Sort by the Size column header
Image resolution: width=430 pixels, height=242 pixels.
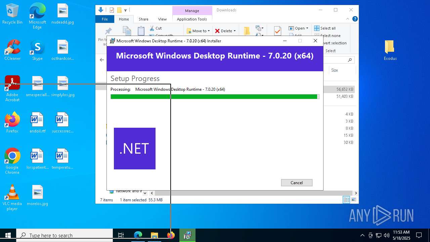pos(335,70)
